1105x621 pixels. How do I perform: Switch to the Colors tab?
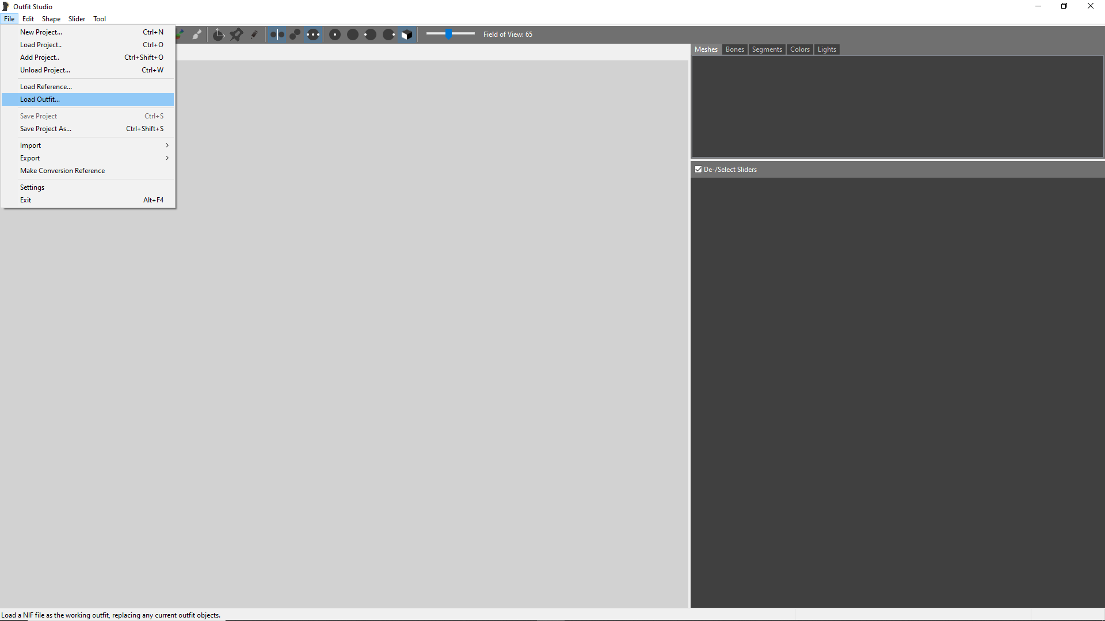(800, 49)
